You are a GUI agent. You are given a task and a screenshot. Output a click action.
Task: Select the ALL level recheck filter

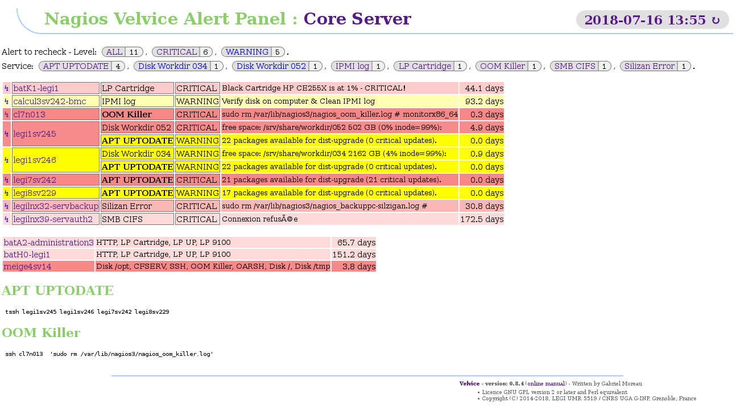tap(114, 52)
